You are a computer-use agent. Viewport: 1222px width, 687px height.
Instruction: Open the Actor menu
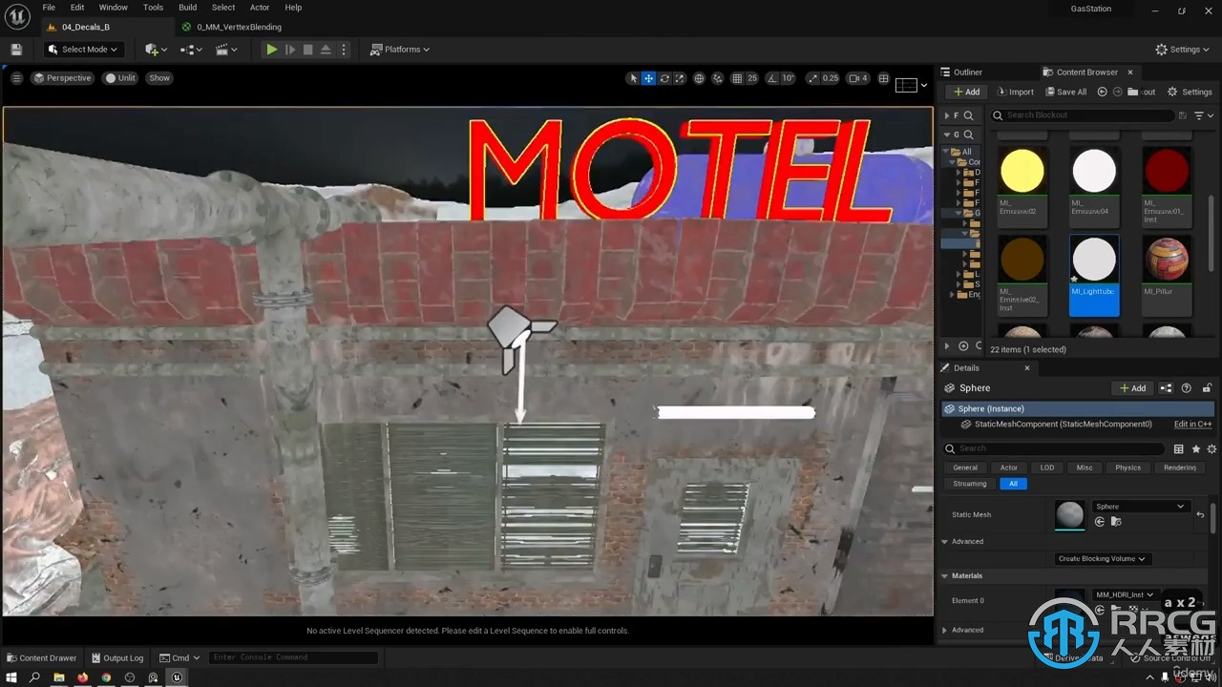point(260,7)
